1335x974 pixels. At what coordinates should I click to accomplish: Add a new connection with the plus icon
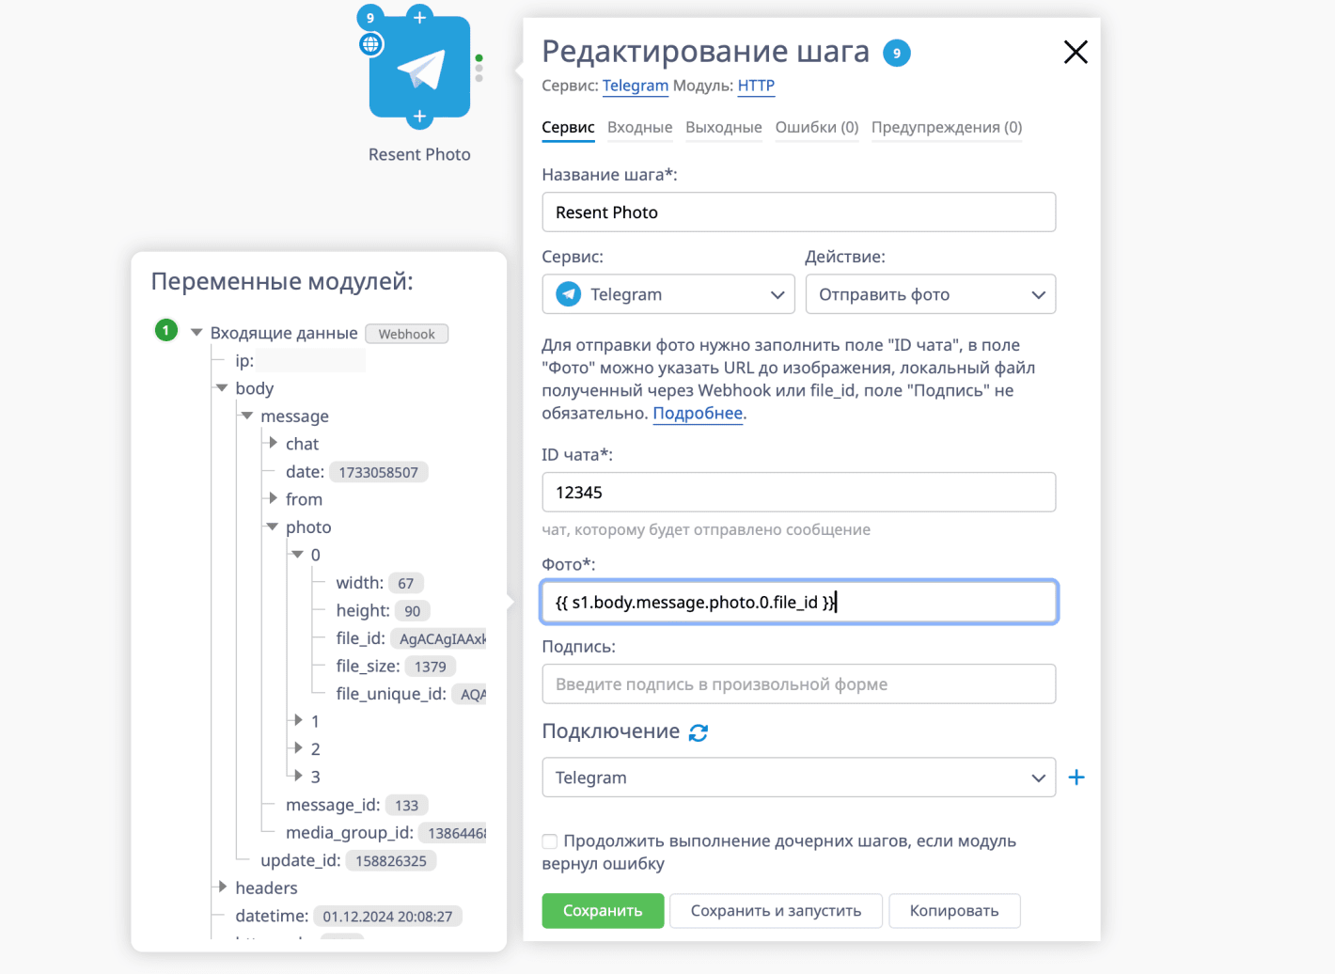coord(1076,778)
